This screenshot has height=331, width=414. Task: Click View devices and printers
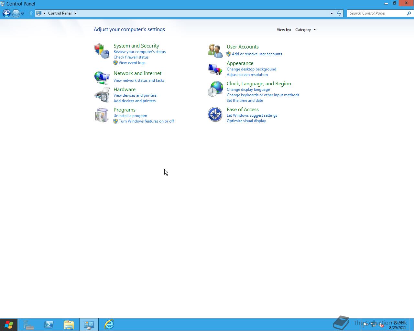click(x=135, y=95)
